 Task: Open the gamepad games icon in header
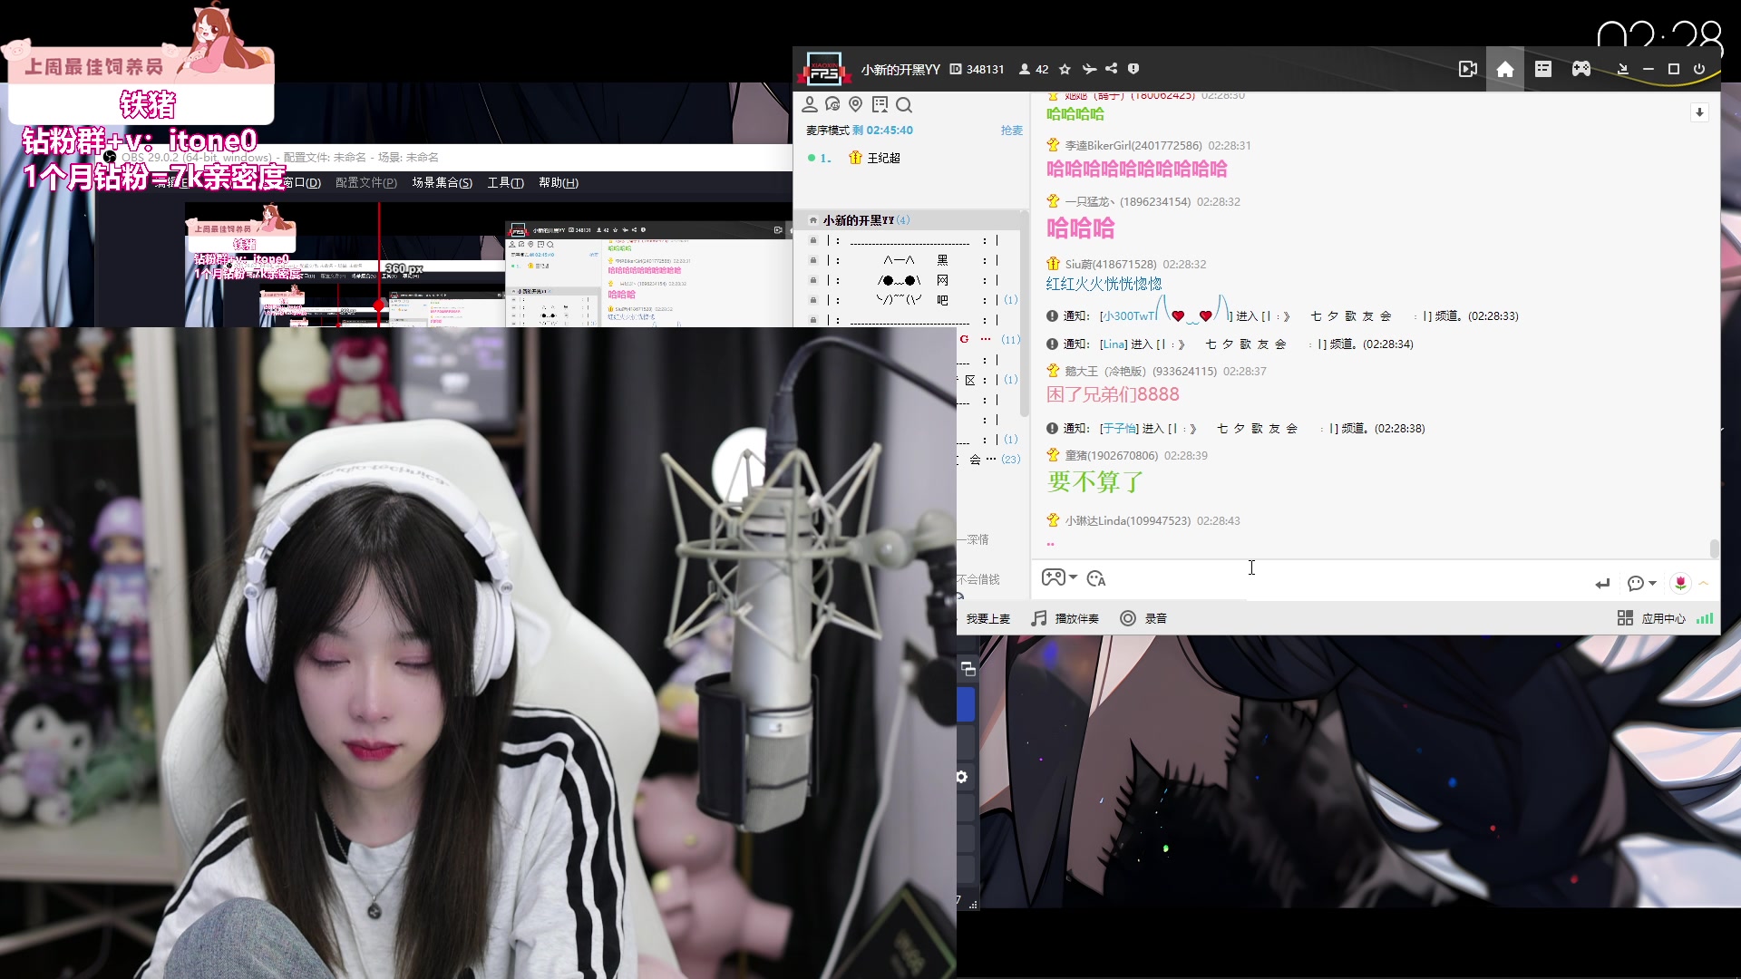coord(1581,69)
